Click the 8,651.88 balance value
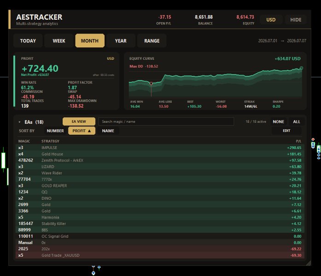Image resolution: width=321 pixels, height=276 pixels. click(x=204, y=17)
